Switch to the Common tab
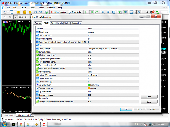 [x=38, y=23]
